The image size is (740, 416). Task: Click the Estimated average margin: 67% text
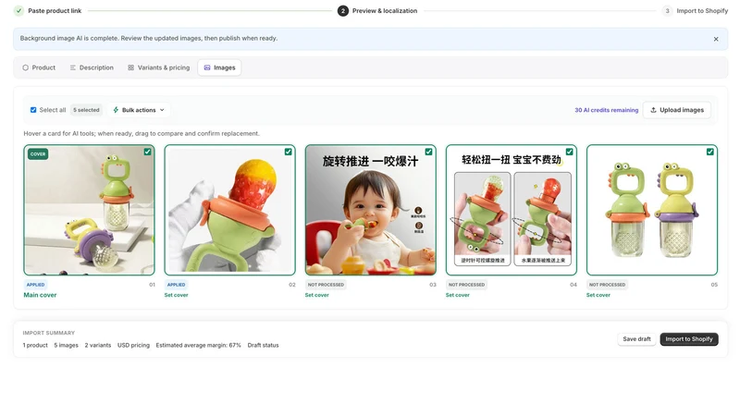(x=198, y=345)
